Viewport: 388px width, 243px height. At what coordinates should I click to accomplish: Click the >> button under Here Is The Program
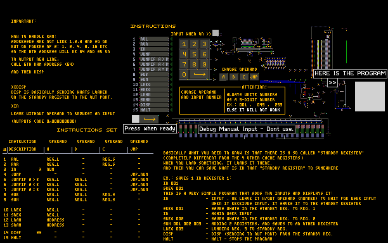click(x=332, y=83)
